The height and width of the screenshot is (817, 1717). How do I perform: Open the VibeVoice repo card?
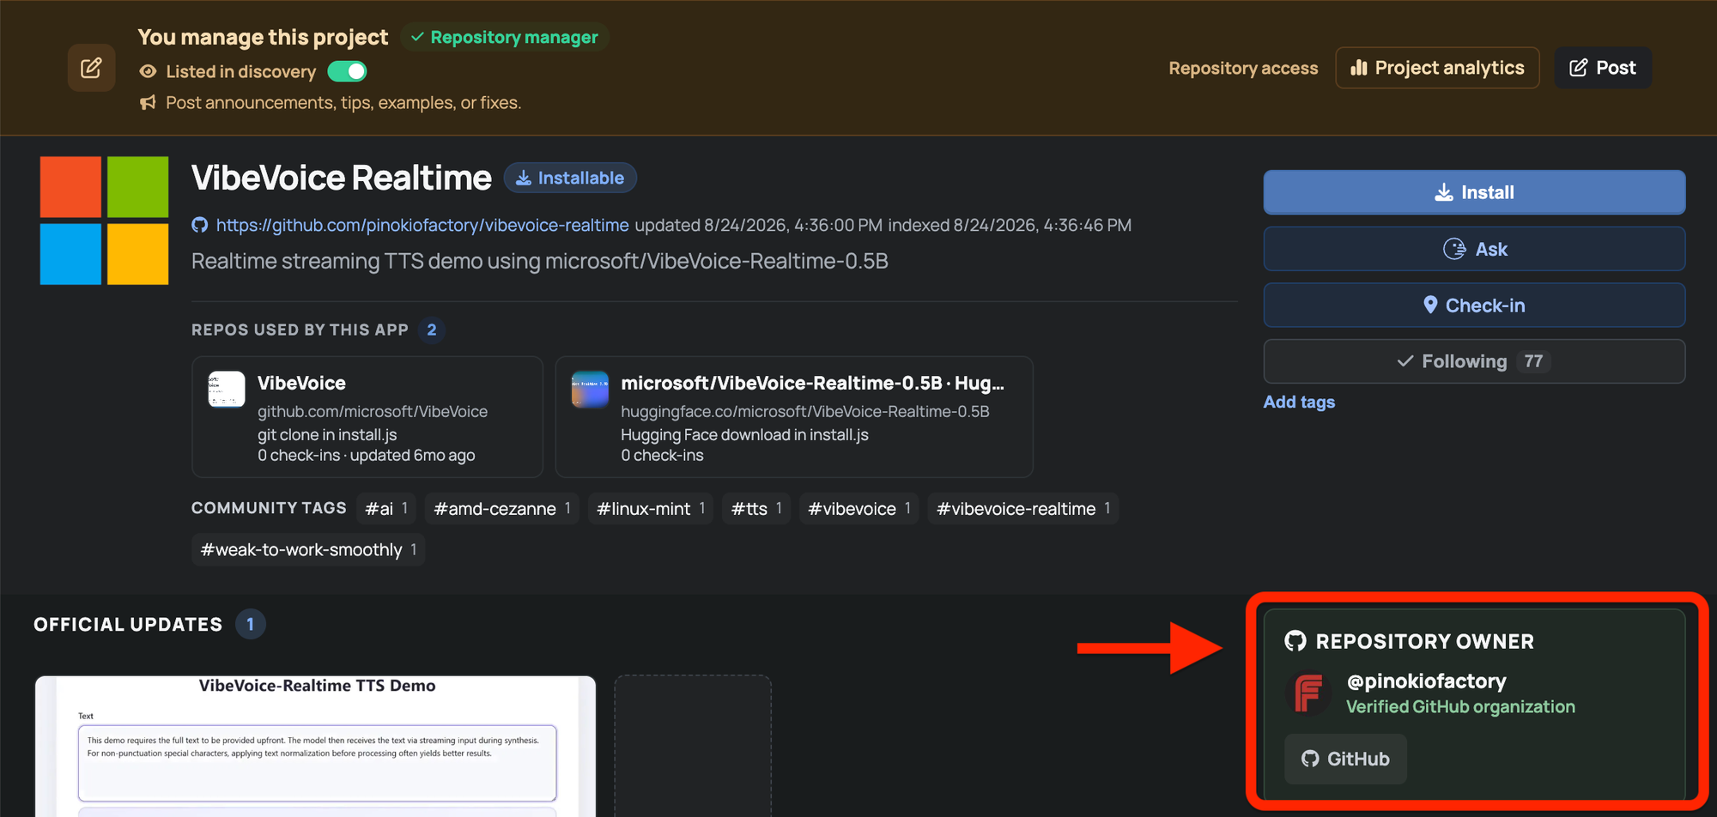pos(367,417)
